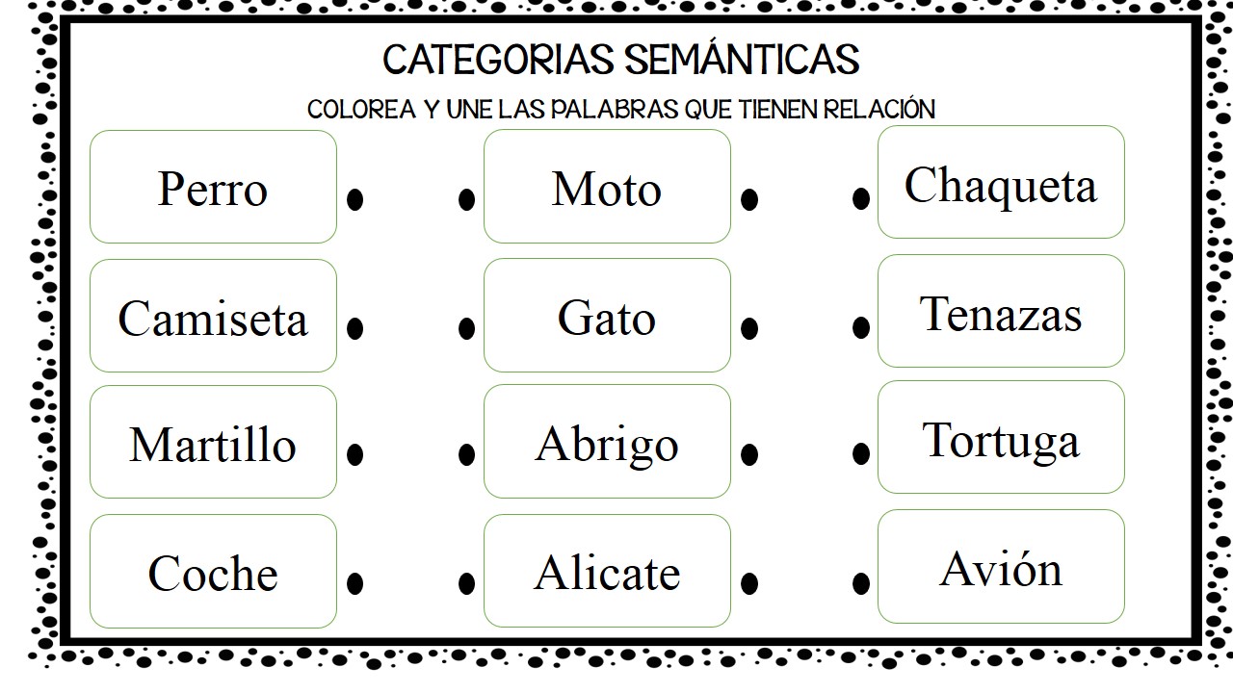The height and width of the screenshot is (693, 1233).
Task: Click the Categorias Semánticas title
Action: tap(620, 60)
